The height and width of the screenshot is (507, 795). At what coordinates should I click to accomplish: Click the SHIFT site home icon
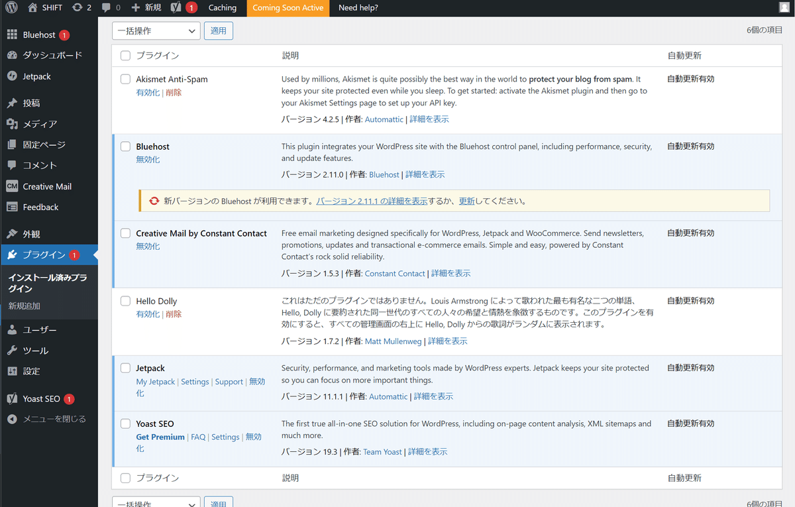click(x=32, y=8)
